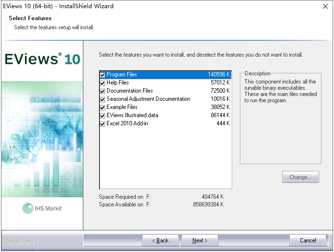Select the Seasonal Adjustment Documentation label
Viewport: 334px width, 252px height.
(148, 99)
